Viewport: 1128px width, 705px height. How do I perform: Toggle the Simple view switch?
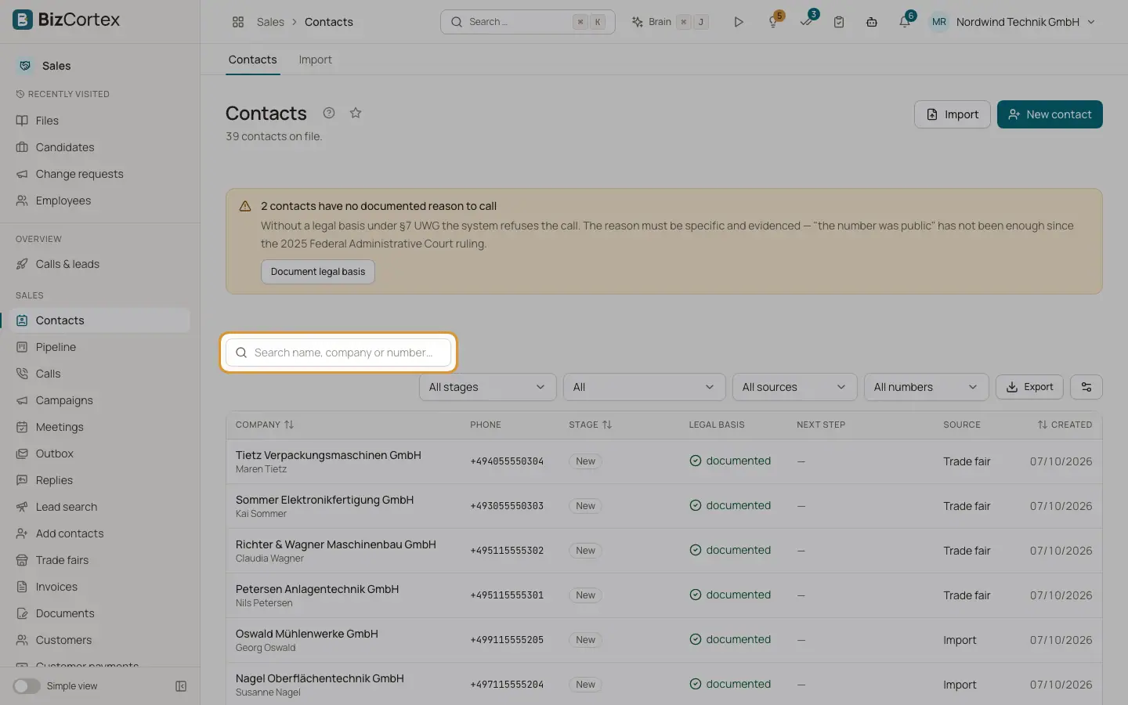click(27, 686)
